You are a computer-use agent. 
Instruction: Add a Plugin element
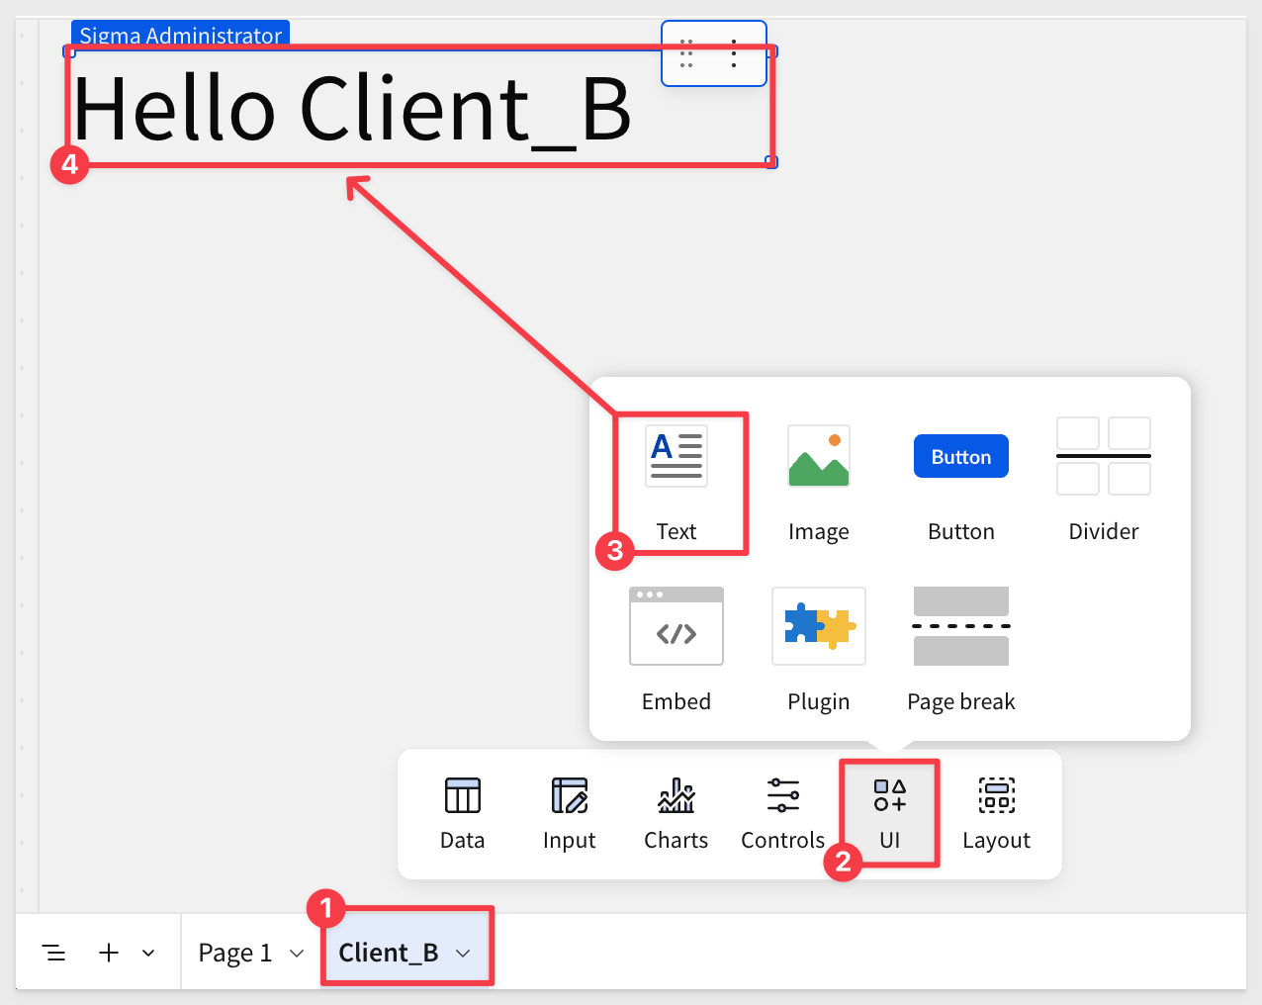[819, 651]
